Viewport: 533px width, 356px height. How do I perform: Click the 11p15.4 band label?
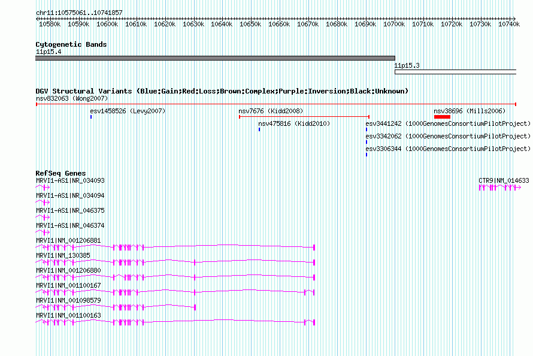point(49,52)
